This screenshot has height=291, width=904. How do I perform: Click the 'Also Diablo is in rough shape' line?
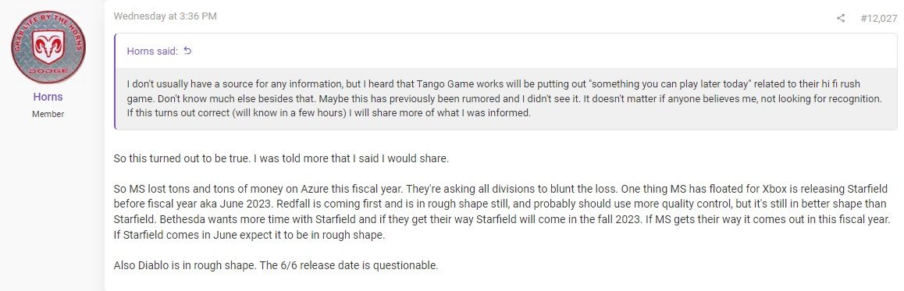(276, 266)
